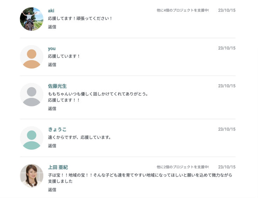
Task: View aki's 他に4個のプロジェクトを支援中 label
Action: coord(183,11)
